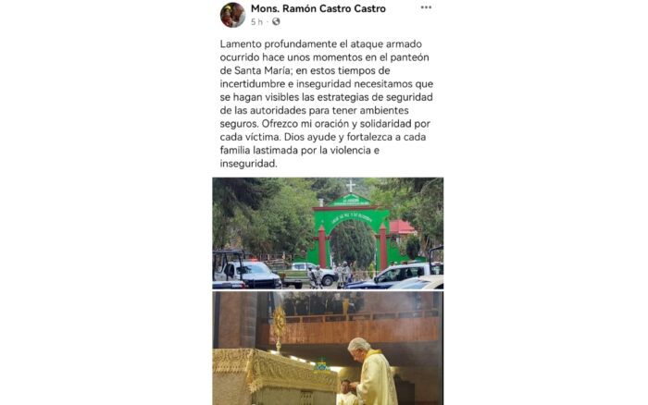This screenshot has height=405, width=648.
Task: Click the post text beginning "Lamento profundamente"
Action: (x=327, y=104)
